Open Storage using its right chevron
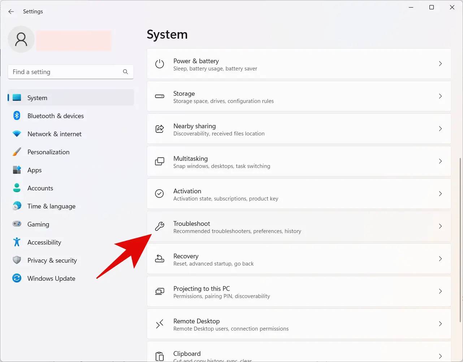 440,96
